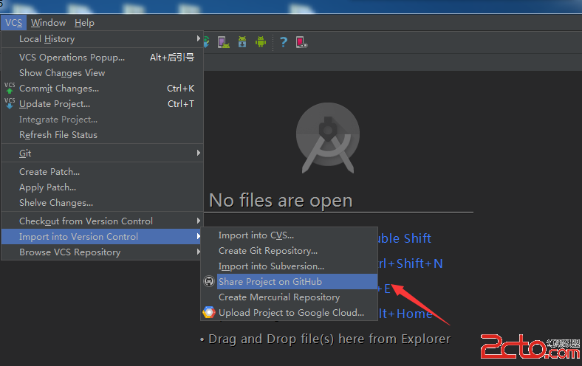
Task: Select Update Project menu item
Action: pos(102,104)
